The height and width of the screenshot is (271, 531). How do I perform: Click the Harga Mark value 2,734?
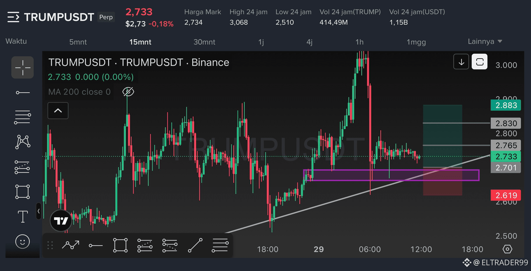pos(193,23)
